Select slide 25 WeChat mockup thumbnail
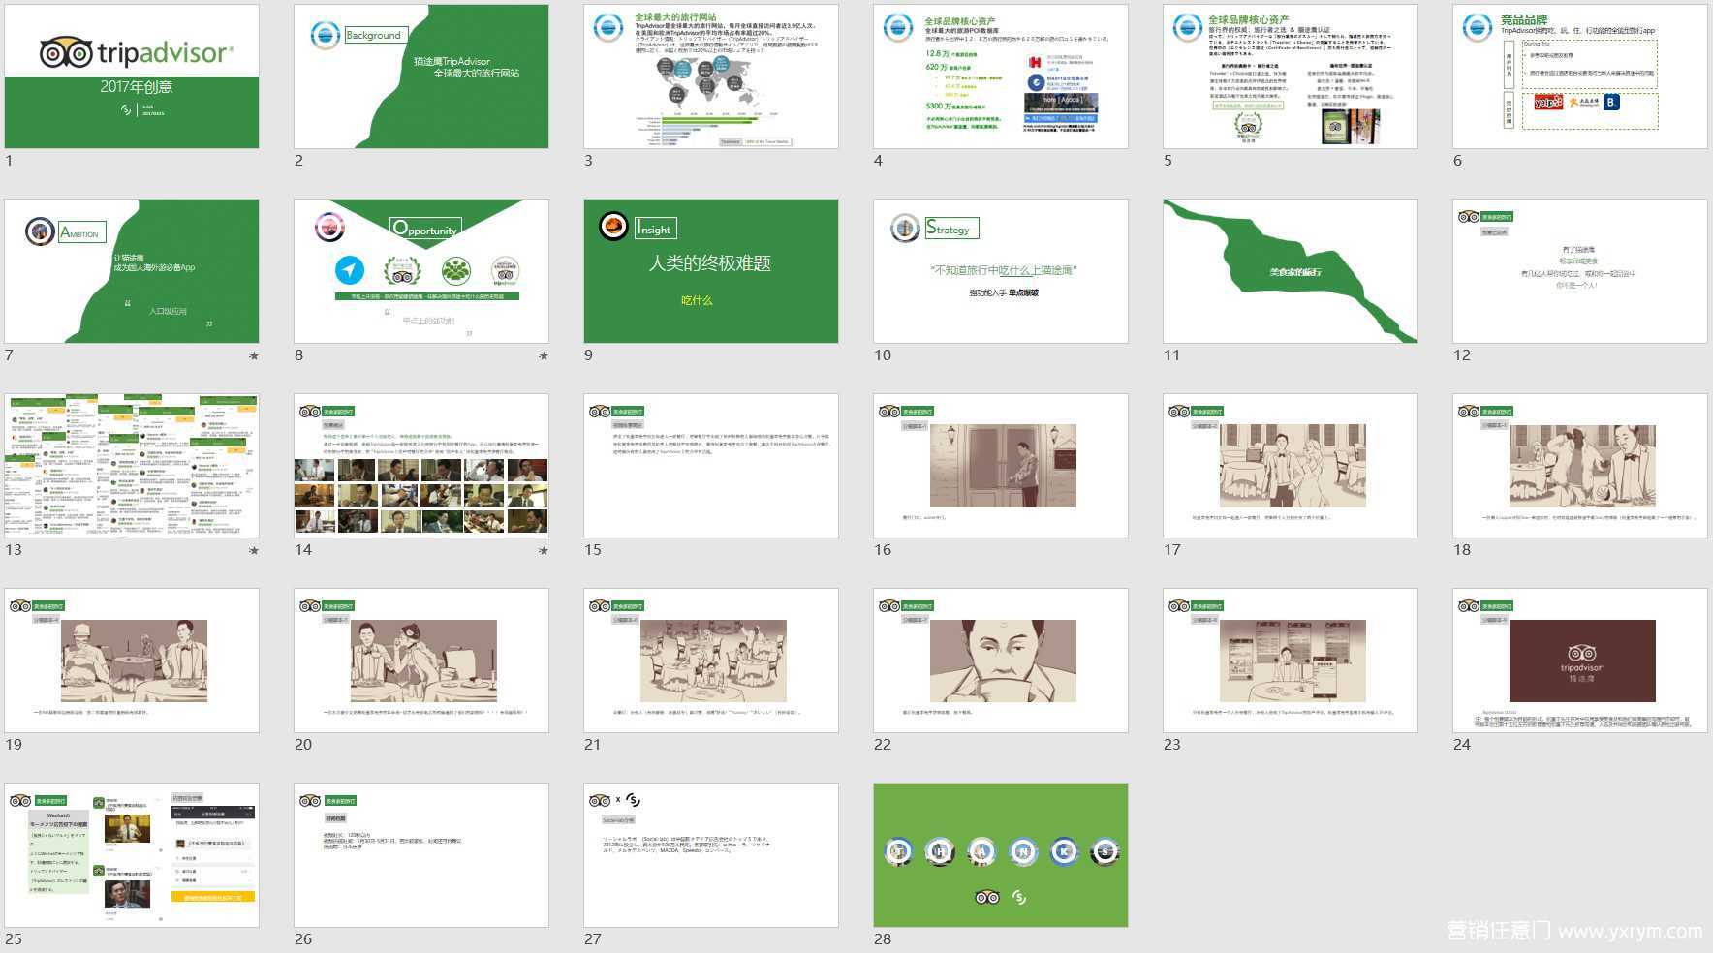This screenshot has width=1713, height=953. (132, 855)
